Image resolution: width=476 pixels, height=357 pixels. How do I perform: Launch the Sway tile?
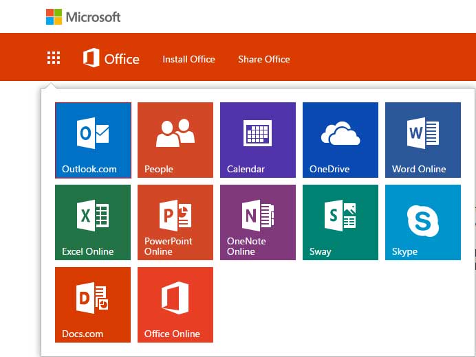(x=340, y=222)
